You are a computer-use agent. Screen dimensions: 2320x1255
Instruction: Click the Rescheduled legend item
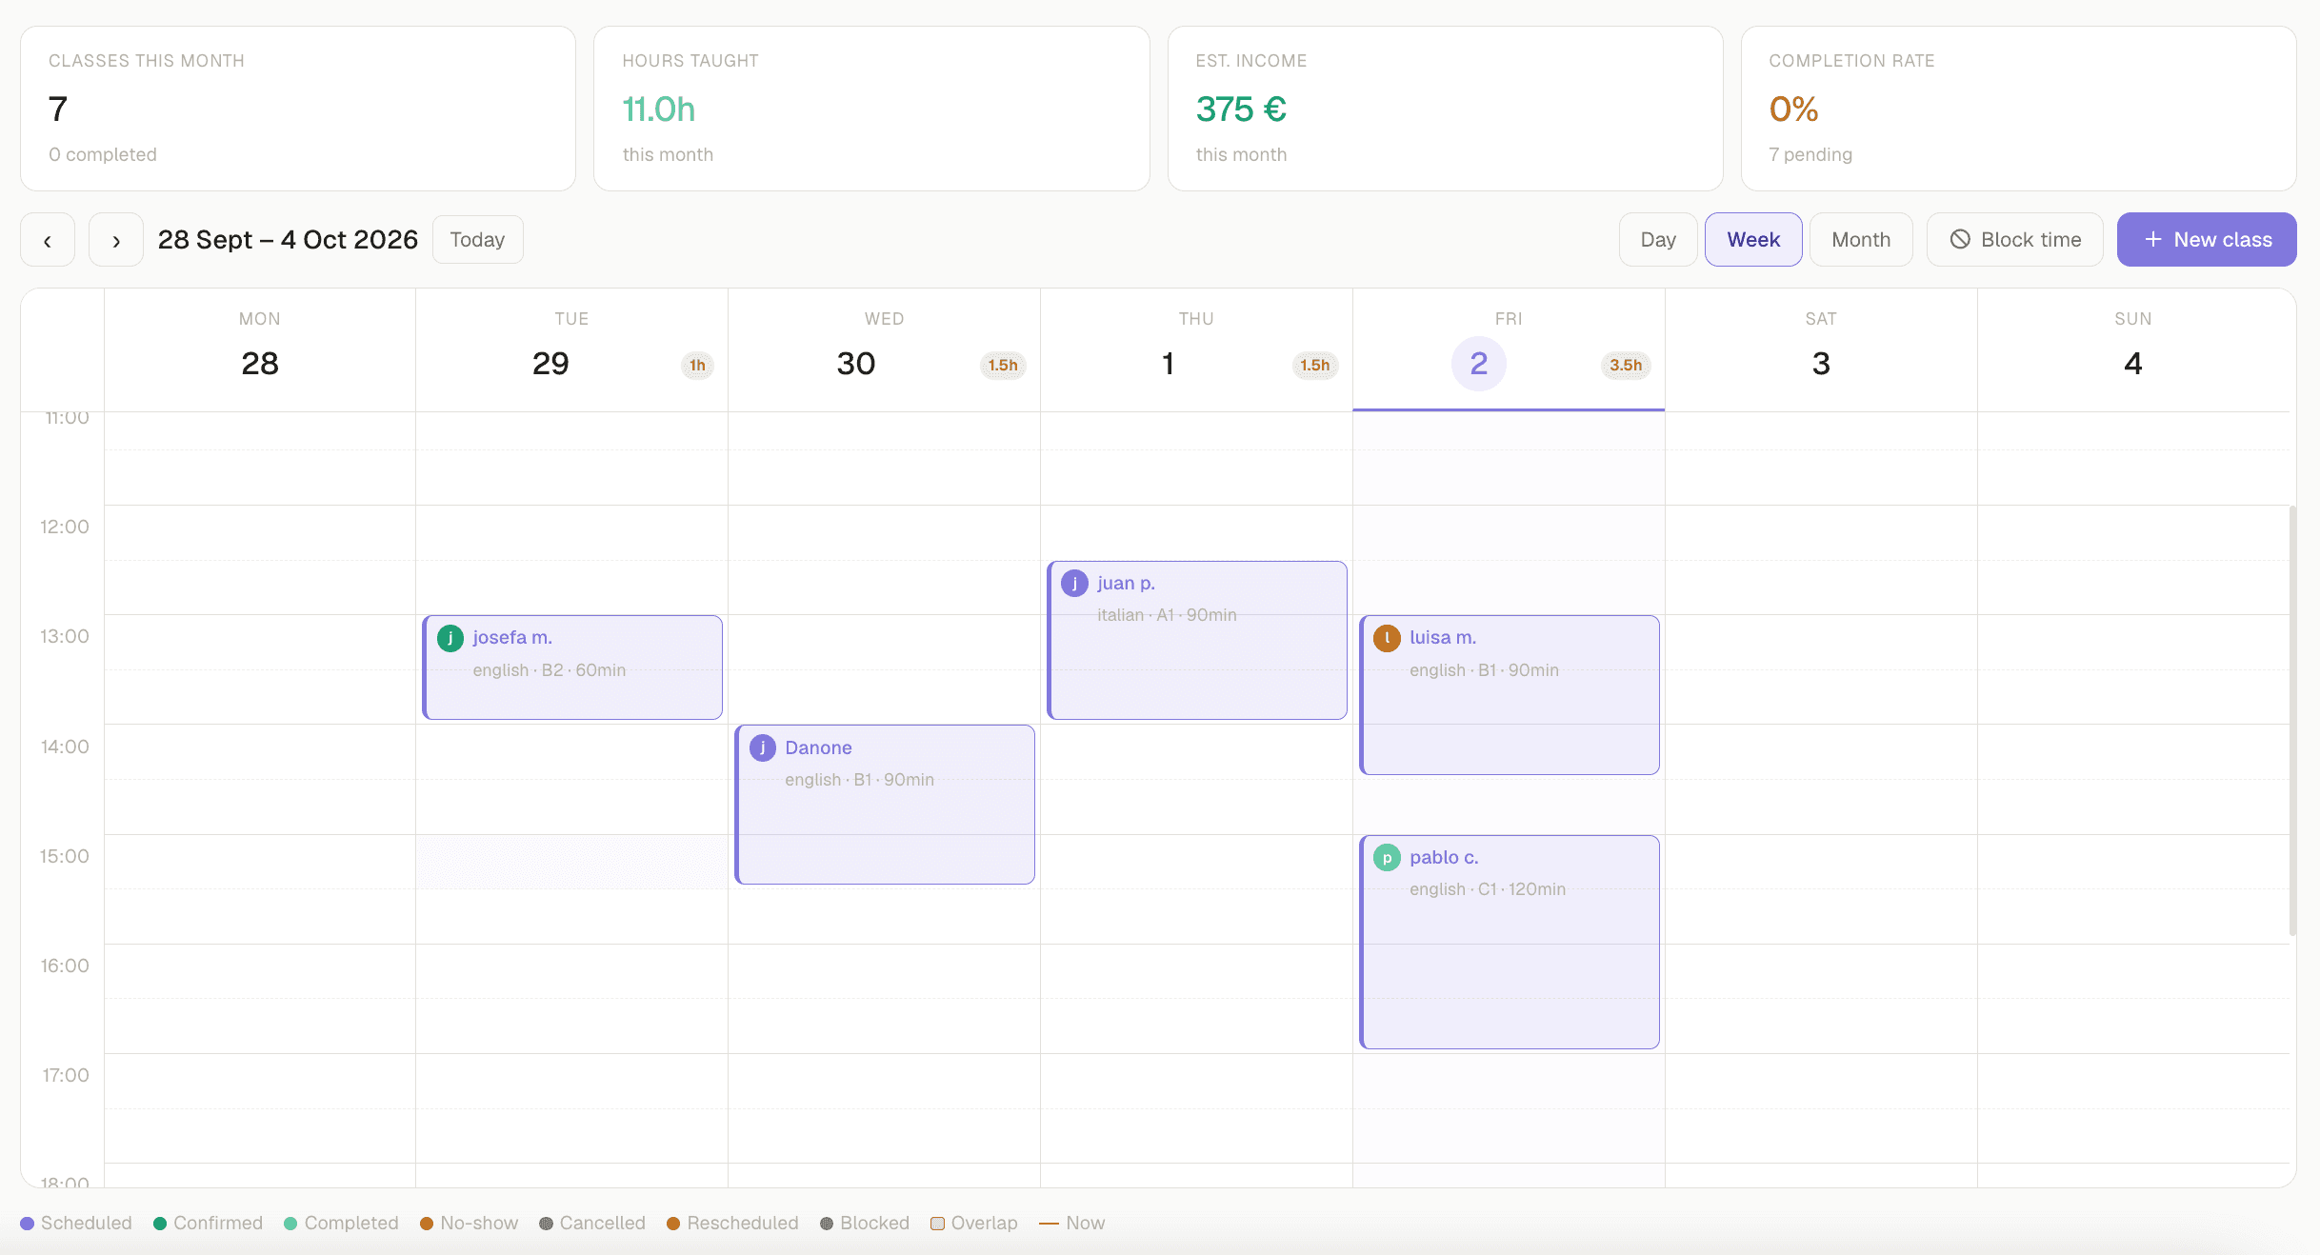tap(732, 1224)
